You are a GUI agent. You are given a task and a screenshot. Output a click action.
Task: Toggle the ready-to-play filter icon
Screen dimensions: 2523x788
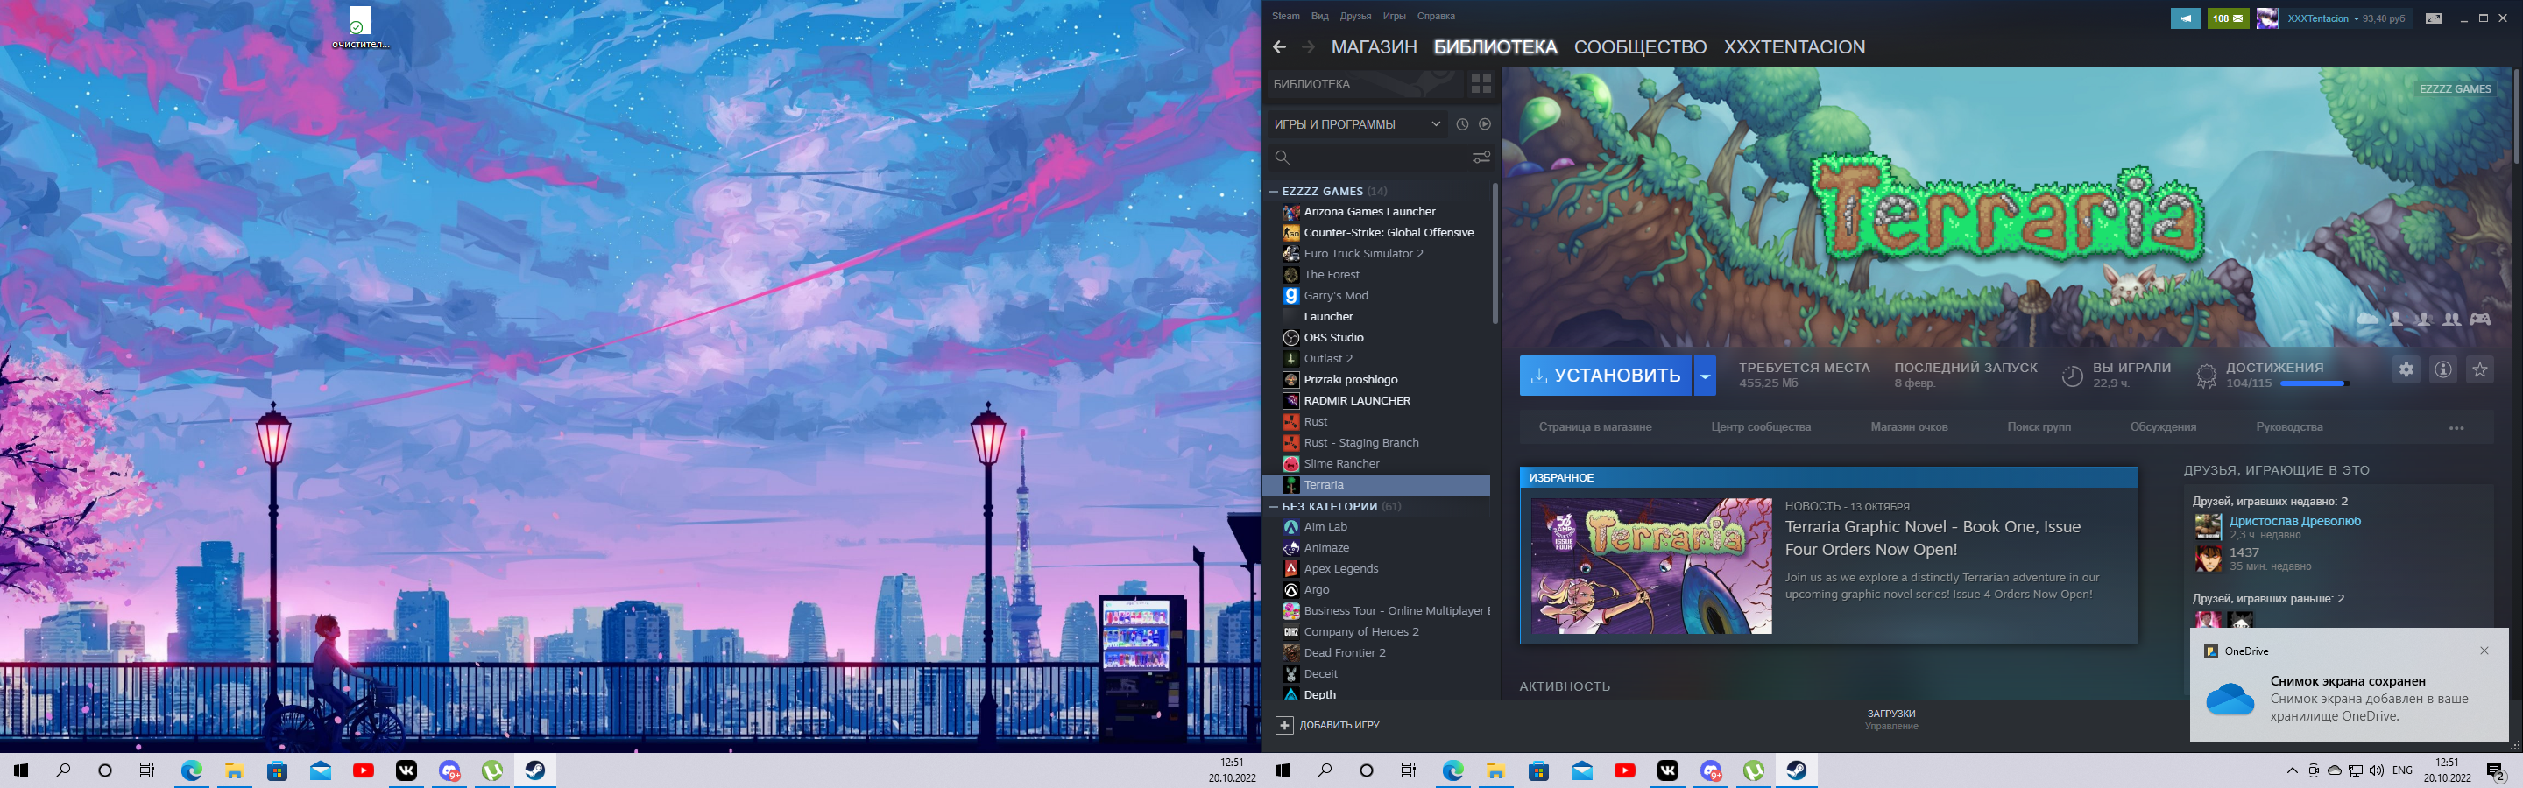1485,124
